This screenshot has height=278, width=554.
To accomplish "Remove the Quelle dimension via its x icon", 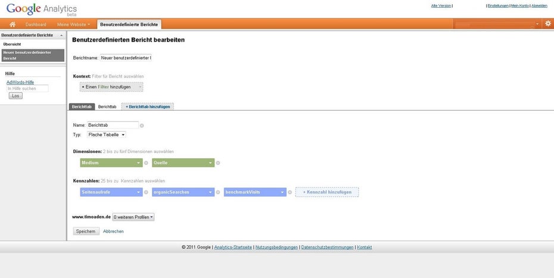I will pos(218,163).
